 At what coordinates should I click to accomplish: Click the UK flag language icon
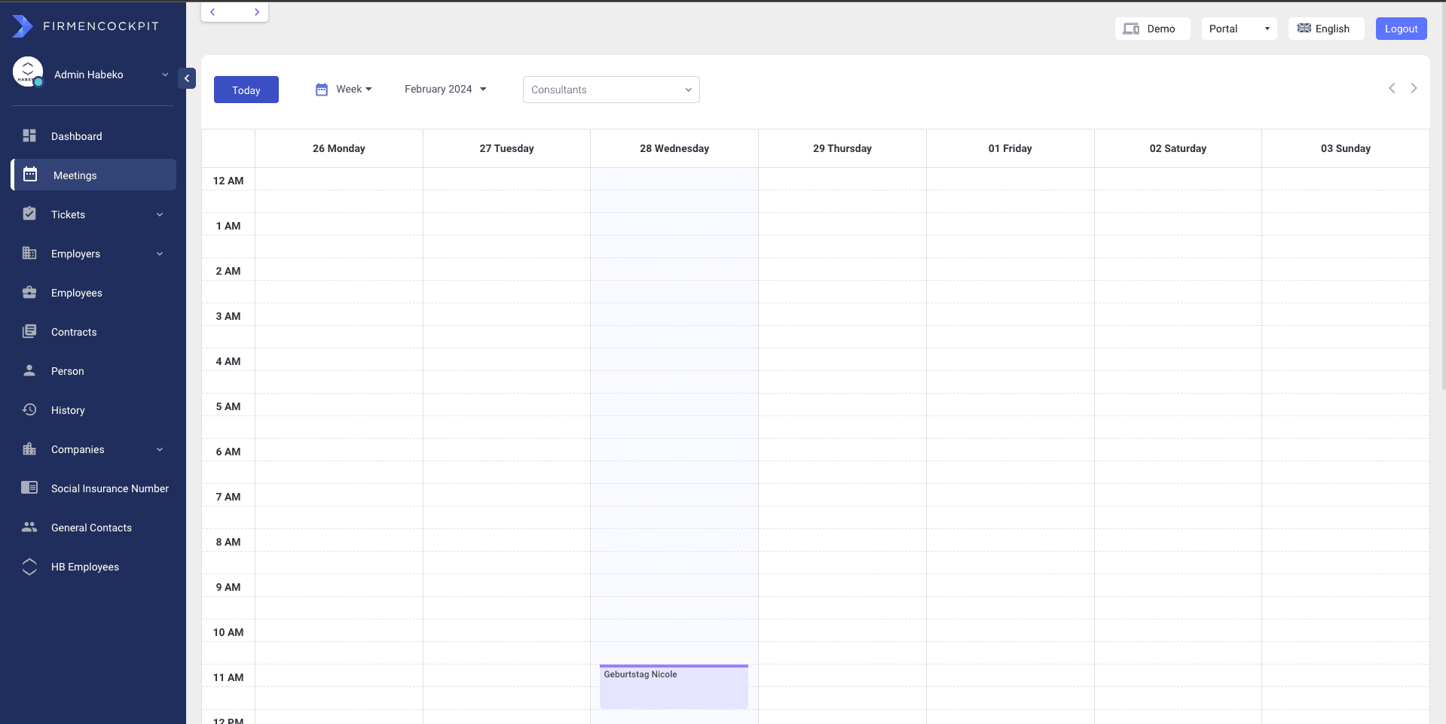[1304, 28]
